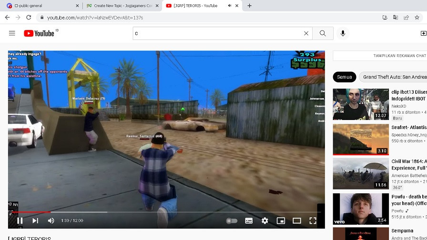Image resolution: width=427 pixels, height=240 pixels.
Task: Select the Grand Theft Auto: San Andreas chip
Action: [x=393, y=77]
